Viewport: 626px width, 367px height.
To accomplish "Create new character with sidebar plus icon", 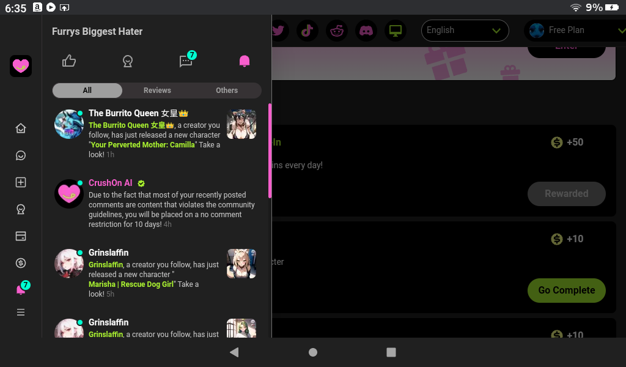I will pos(21,182).
